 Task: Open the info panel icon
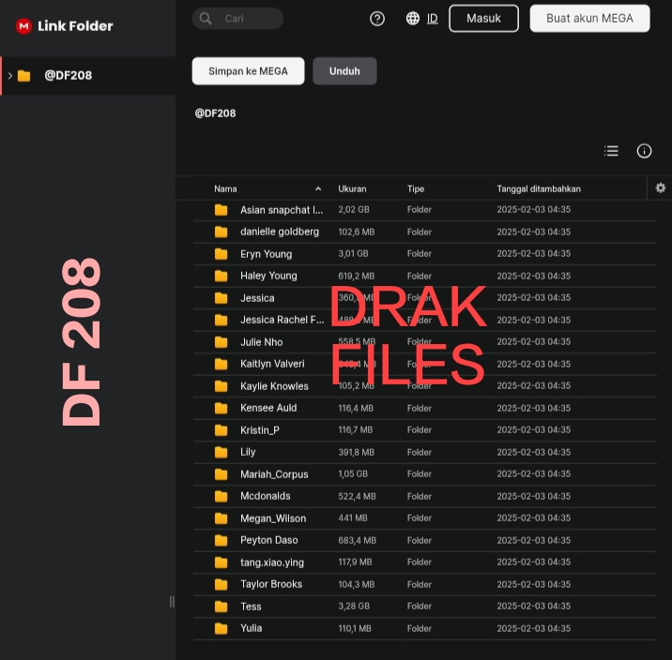click(x=644, y=151)
